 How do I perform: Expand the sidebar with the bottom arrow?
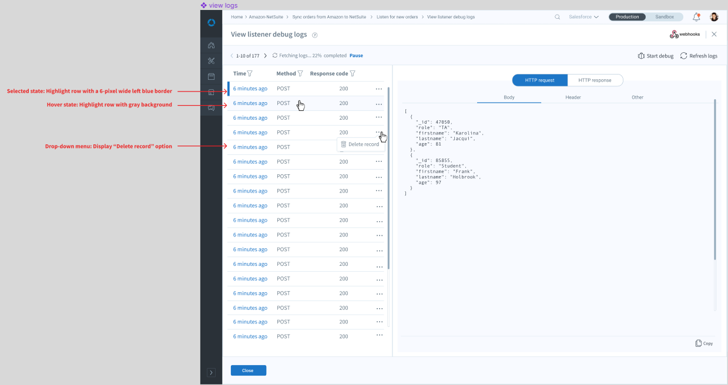(212, 372)
